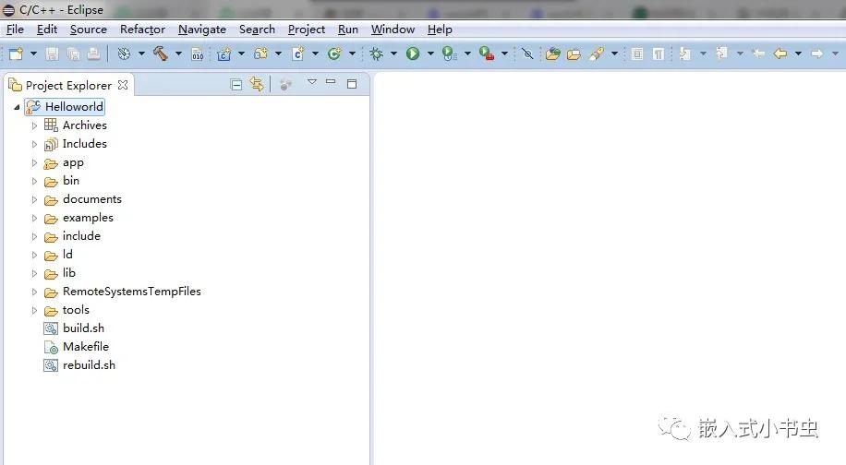Toggle the Block Selection Mode icon
Image resolution: width=846 pixels, height=465 pixels.
click(637, 54)
